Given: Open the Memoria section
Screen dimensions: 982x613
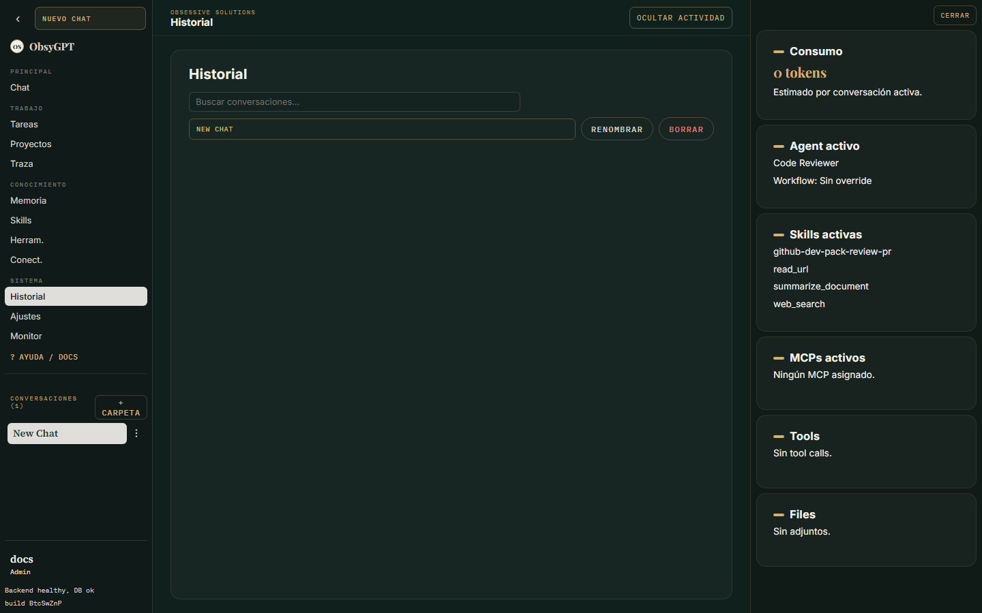Looking at the screenshot, I should click(76, 201).
